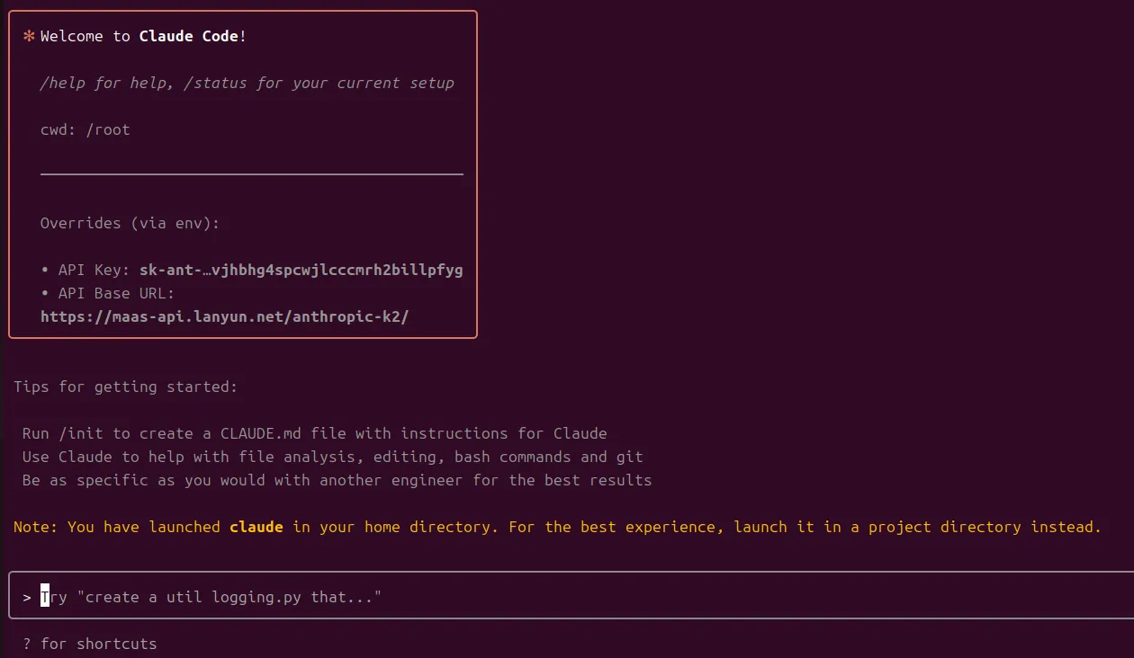Click the "API Base URL:" label
The width and height of the screenshot is (1134, 658).
click(x=116, y=293)
